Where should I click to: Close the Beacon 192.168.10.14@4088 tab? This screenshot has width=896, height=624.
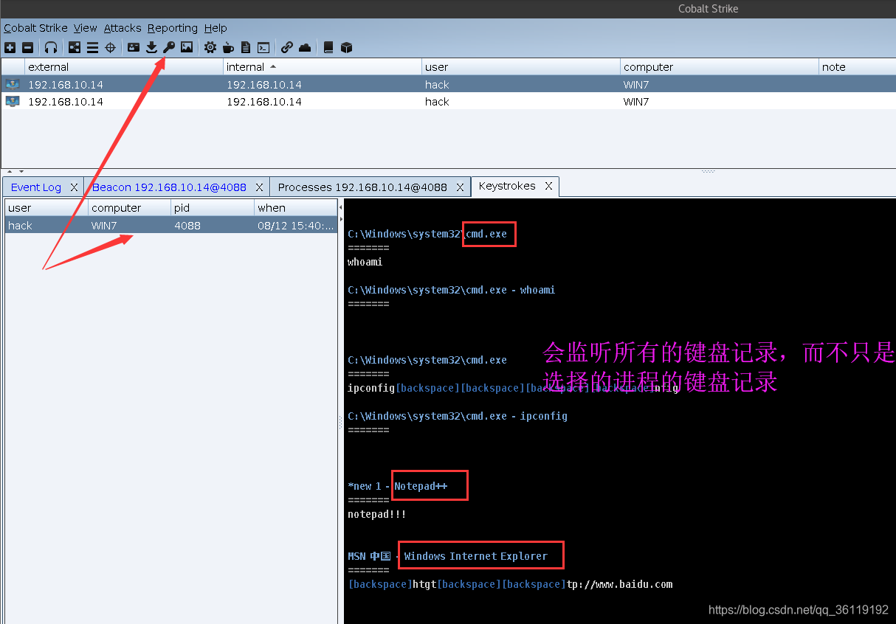(259, 187)
